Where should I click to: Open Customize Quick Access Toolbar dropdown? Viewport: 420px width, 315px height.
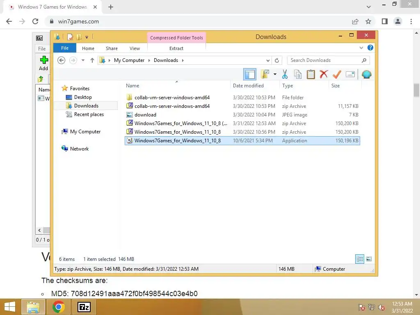point(87,37)
